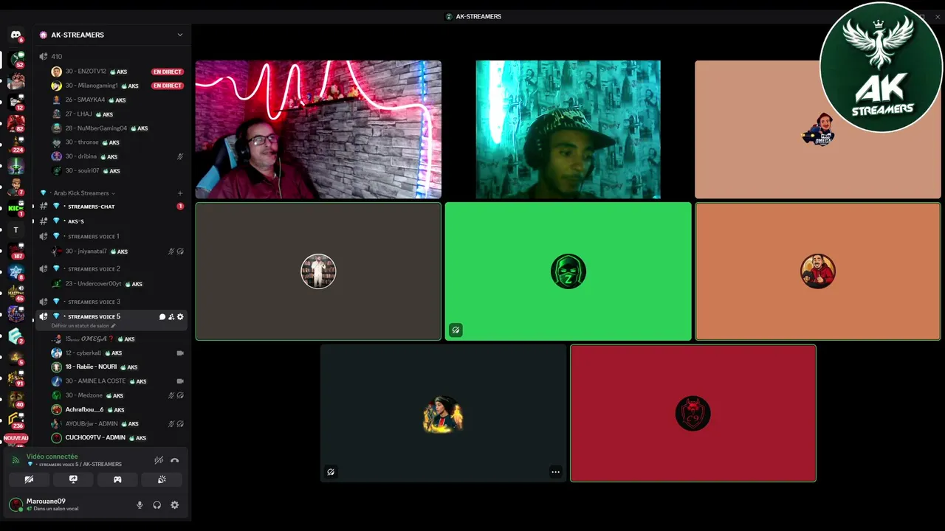Click 'Vidéo connectée' status text

tap(52, 457)
